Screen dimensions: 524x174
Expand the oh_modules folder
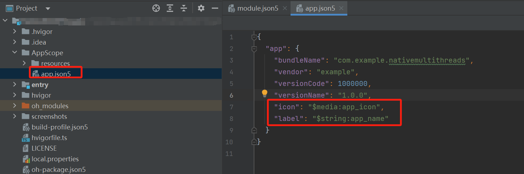pyautogui.click(x=15, y=106)
